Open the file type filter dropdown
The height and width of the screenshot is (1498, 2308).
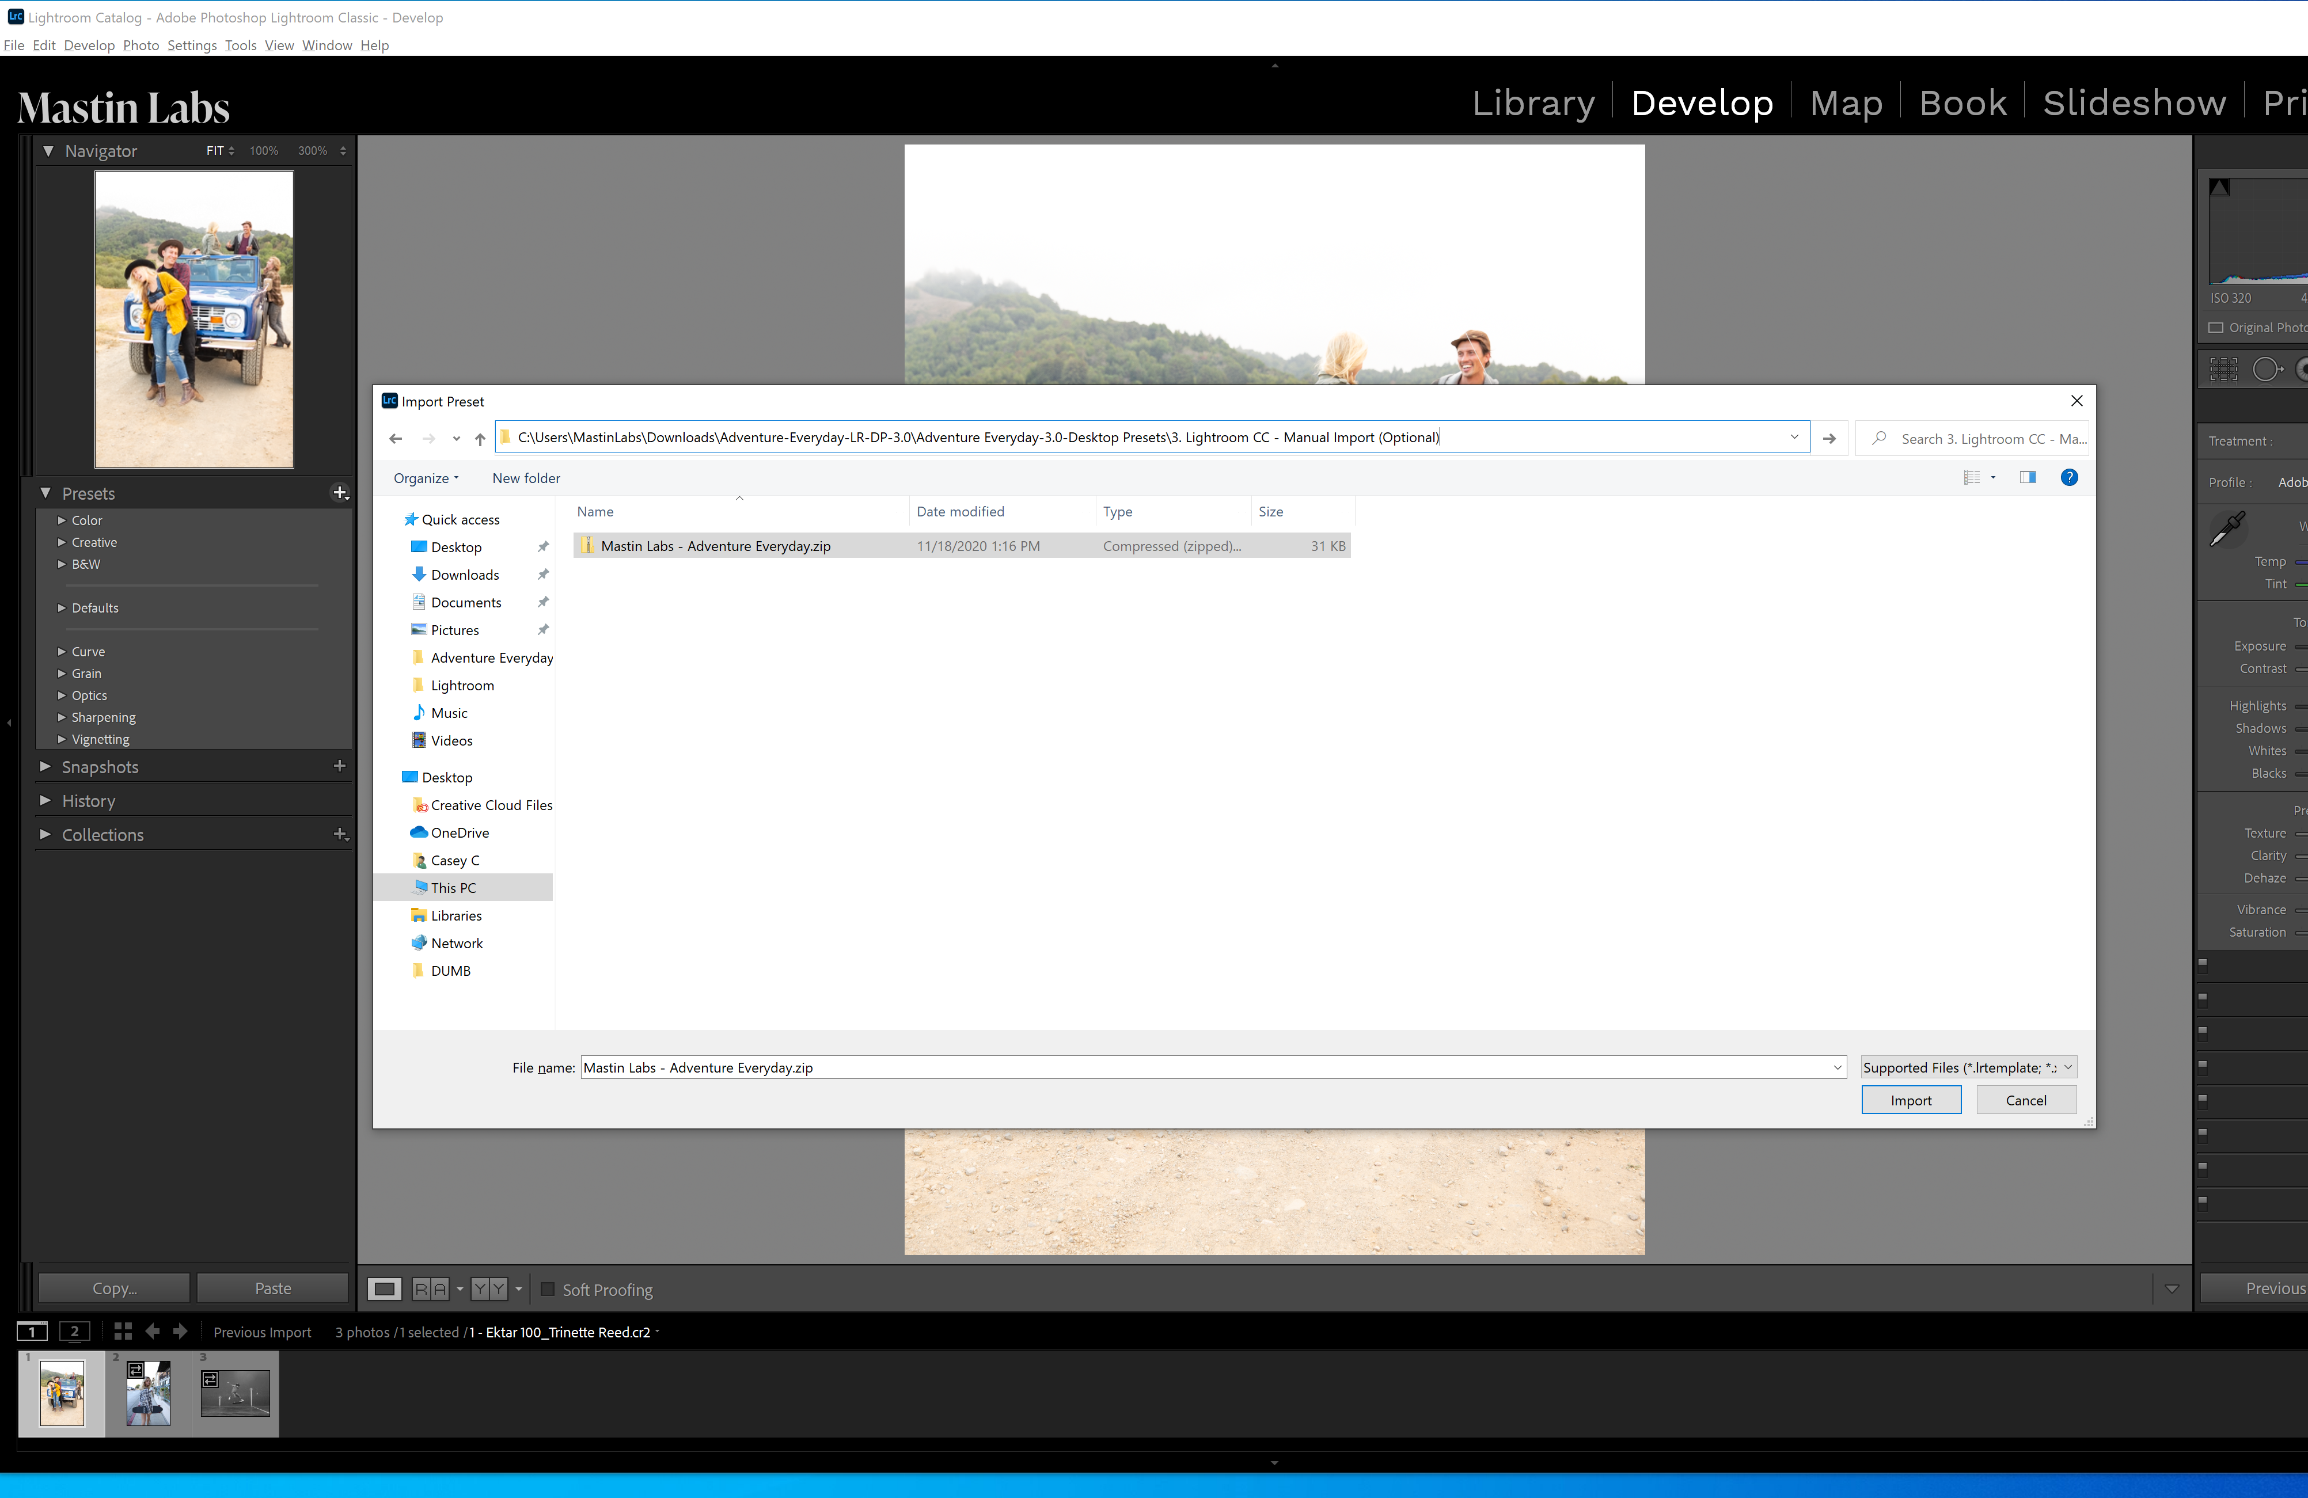[1969, 1067]
